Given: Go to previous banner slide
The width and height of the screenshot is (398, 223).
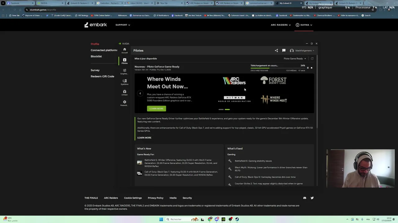Looking at the screenshot, I should [x=140, y=93].
